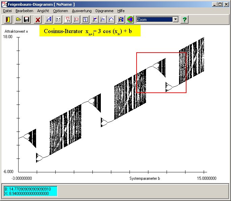
Task: Click the Mandelbrot set icon
Action: [x=130, y=20]
